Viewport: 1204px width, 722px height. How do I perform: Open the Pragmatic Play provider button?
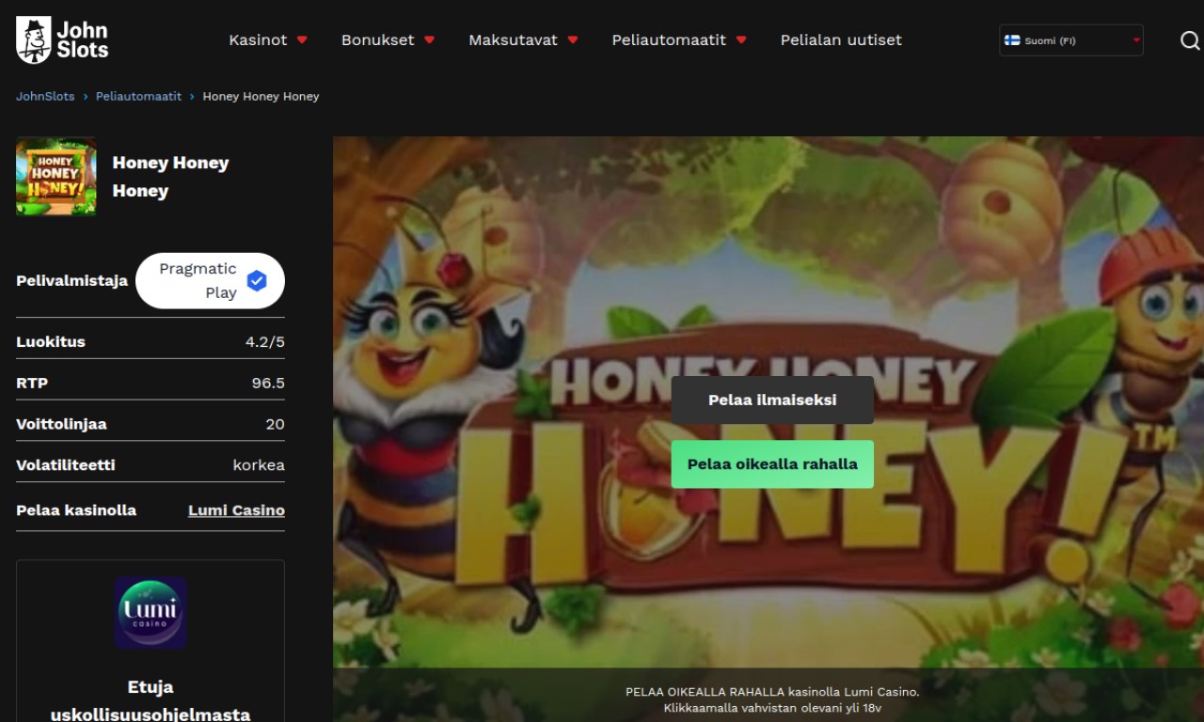pyautogui.click(x=210, y=280)
